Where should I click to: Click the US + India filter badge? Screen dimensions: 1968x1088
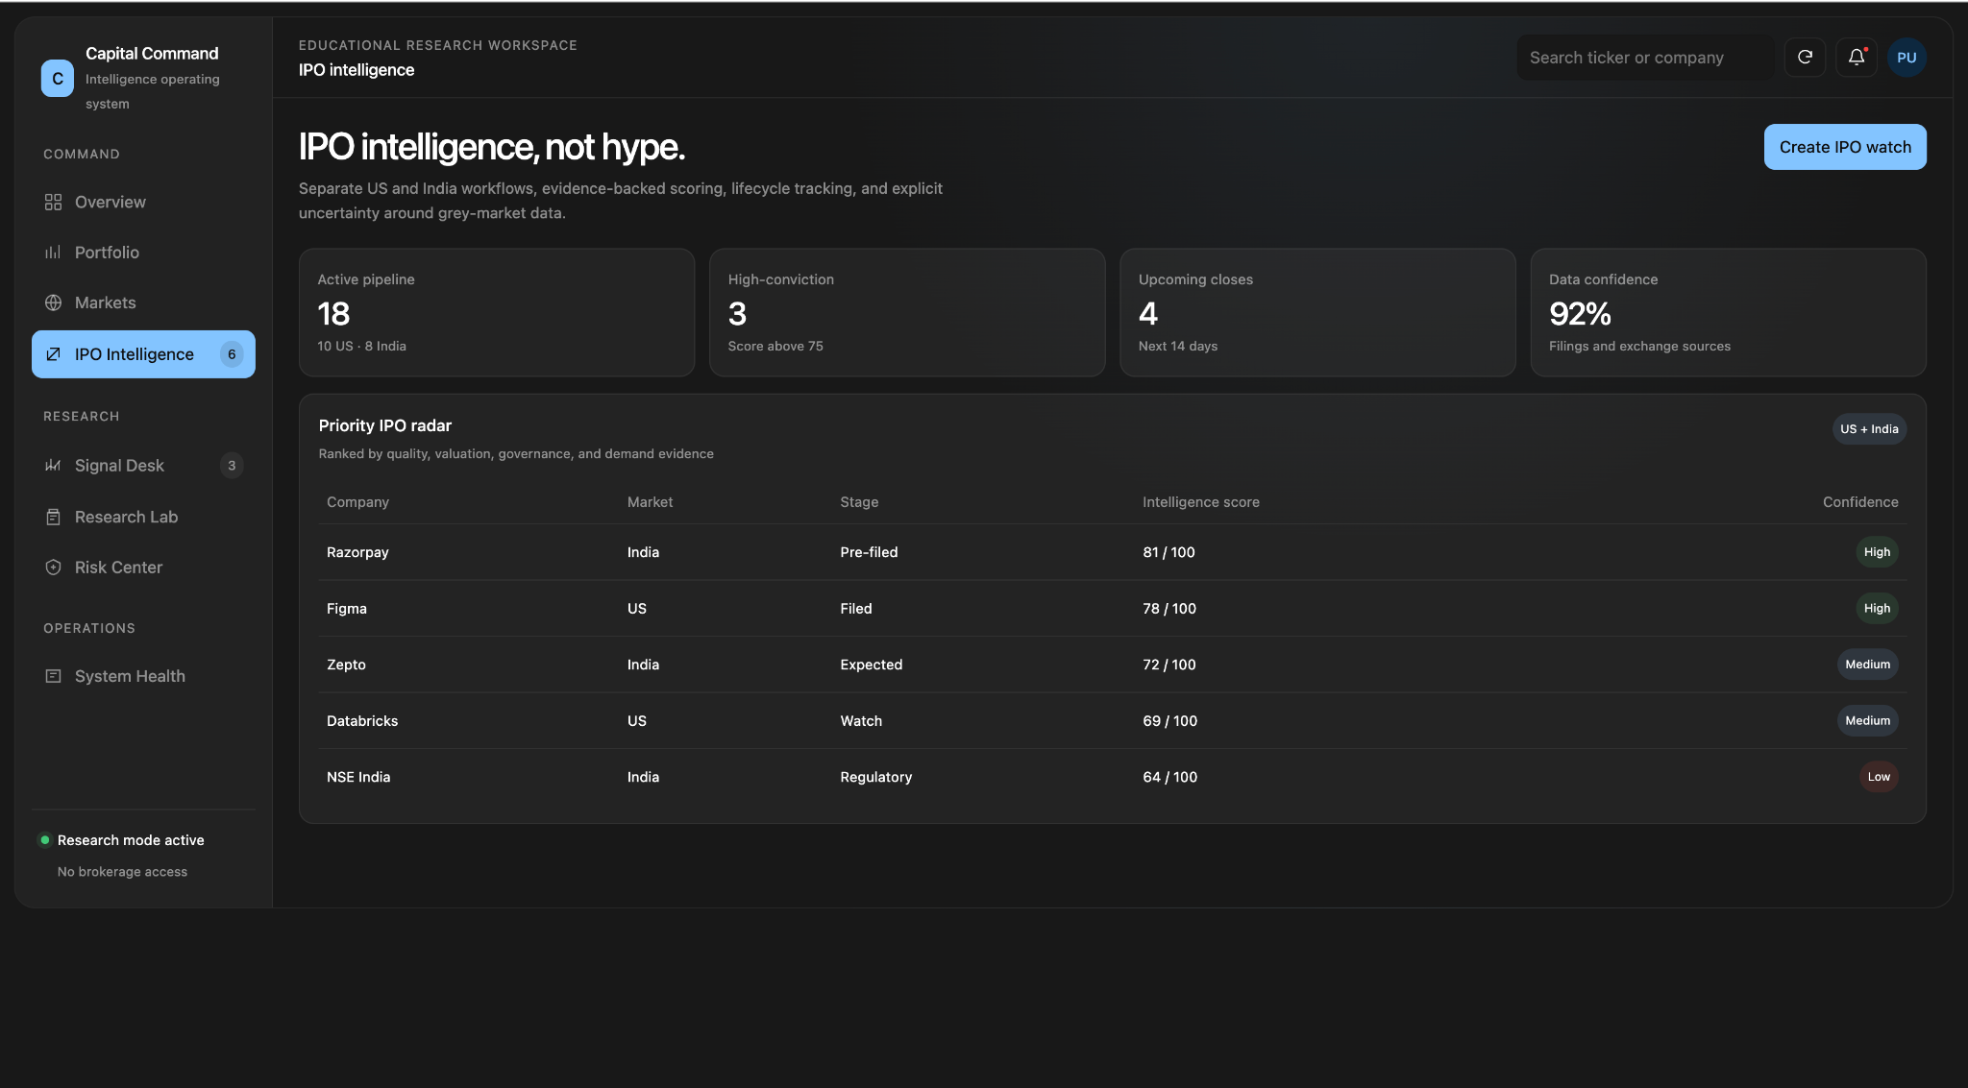coord(1869,429)
